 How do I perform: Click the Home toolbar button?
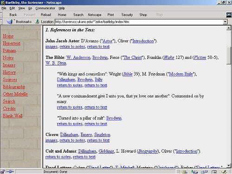tap(62, 15)
